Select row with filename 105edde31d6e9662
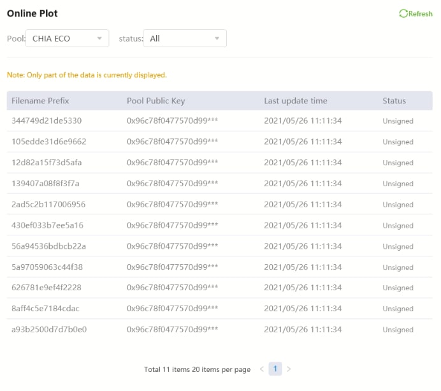The image size is (441, 391). 220,142
